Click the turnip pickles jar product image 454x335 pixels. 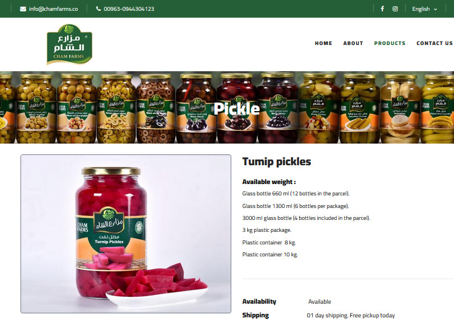[x=126, y=234]
